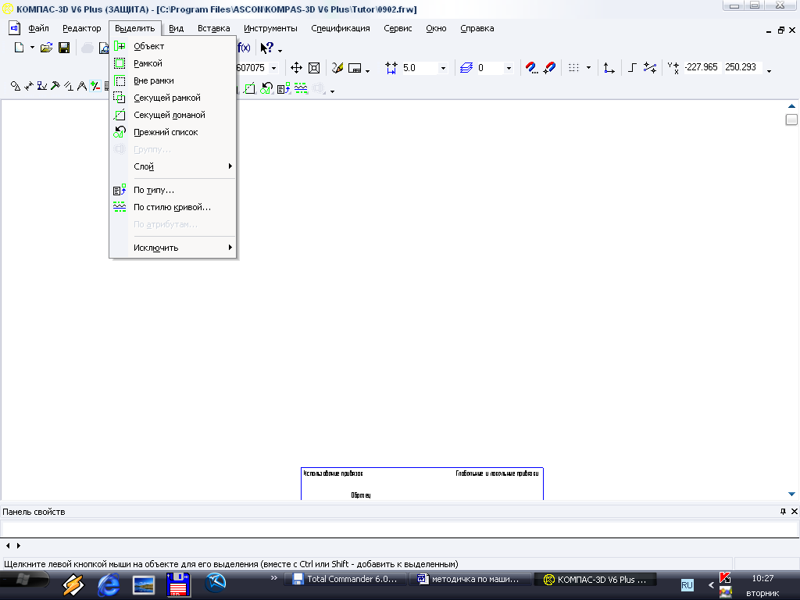Choose Секущей ломаной menu item
This screenshot has height=600, width=800.
(173, 115)
